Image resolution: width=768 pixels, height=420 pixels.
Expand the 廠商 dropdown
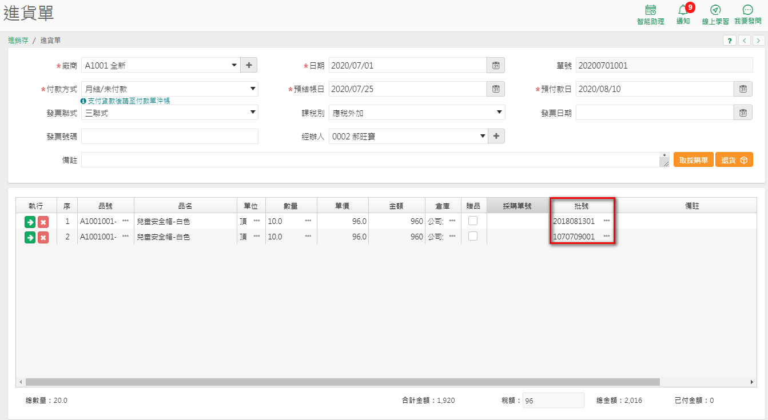coord(234,65)
